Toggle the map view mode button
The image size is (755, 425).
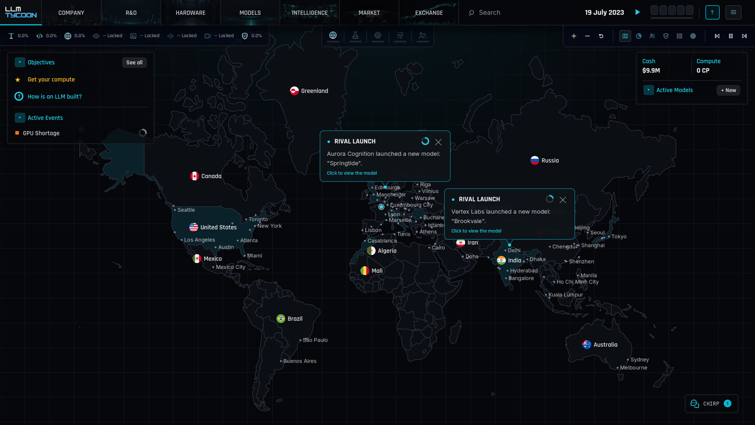click(x=625, y=36)
